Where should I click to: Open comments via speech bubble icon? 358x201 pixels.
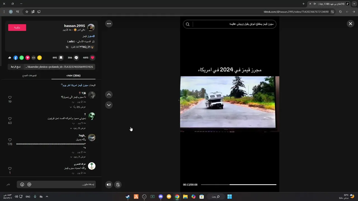coord(76,58)
